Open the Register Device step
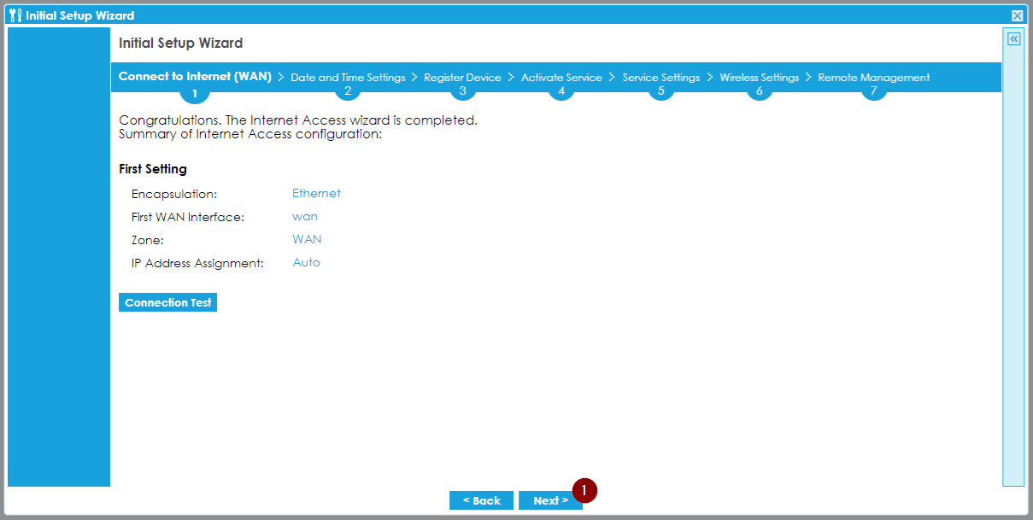This screenshot has height=520, width=1033. [462, 78]
